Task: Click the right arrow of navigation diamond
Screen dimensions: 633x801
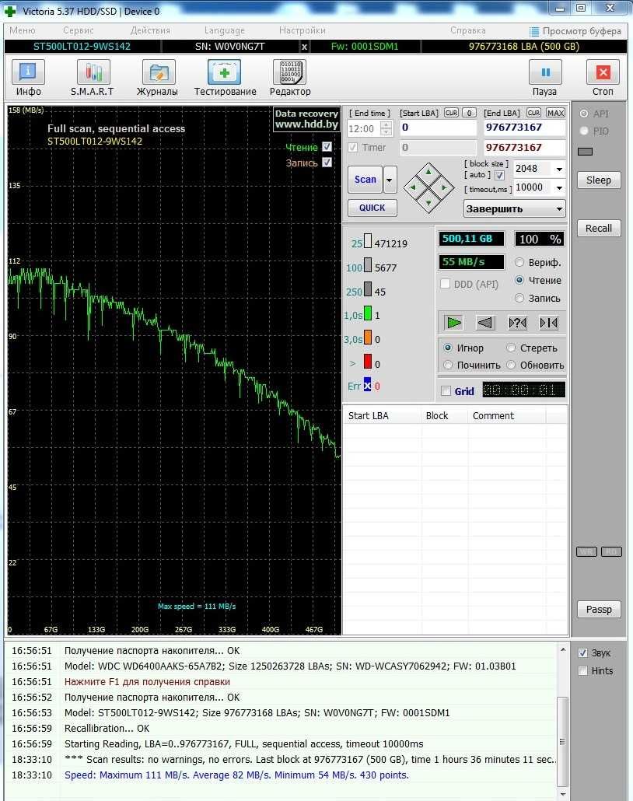Action: coord(443,187)
